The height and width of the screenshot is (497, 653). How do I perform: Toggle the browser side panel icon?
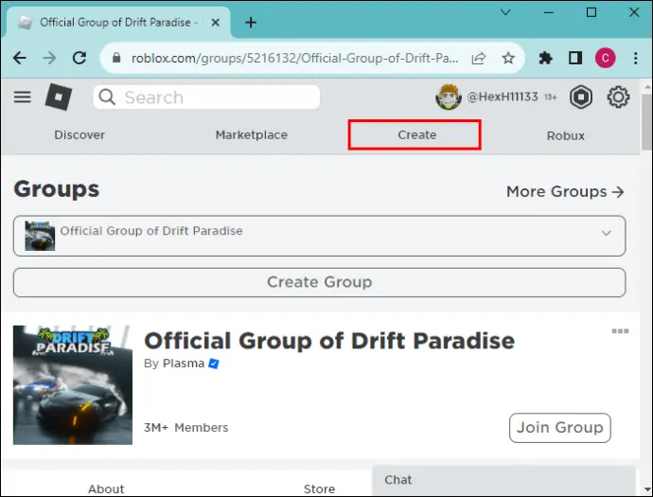click(x=575, y=58)
